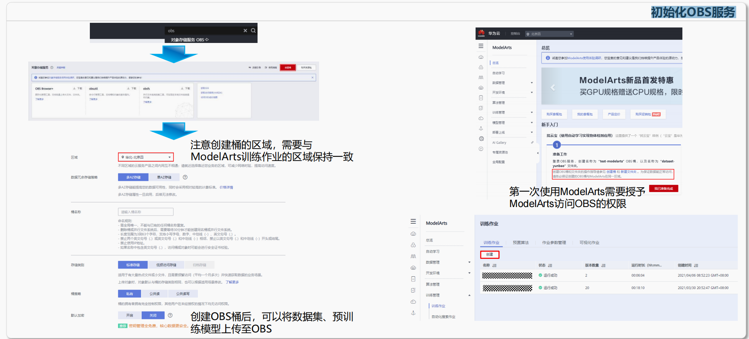Switch to 可视化作业 tab
This screenshot has width=749, height=339.
[x=589, y=243]
